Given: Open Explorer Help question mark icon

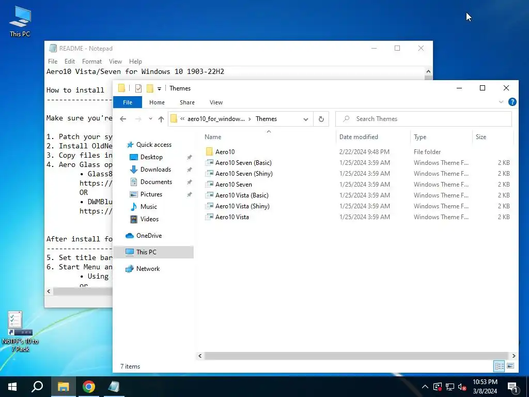Looking at the screenshot, I should pos(512,102).
